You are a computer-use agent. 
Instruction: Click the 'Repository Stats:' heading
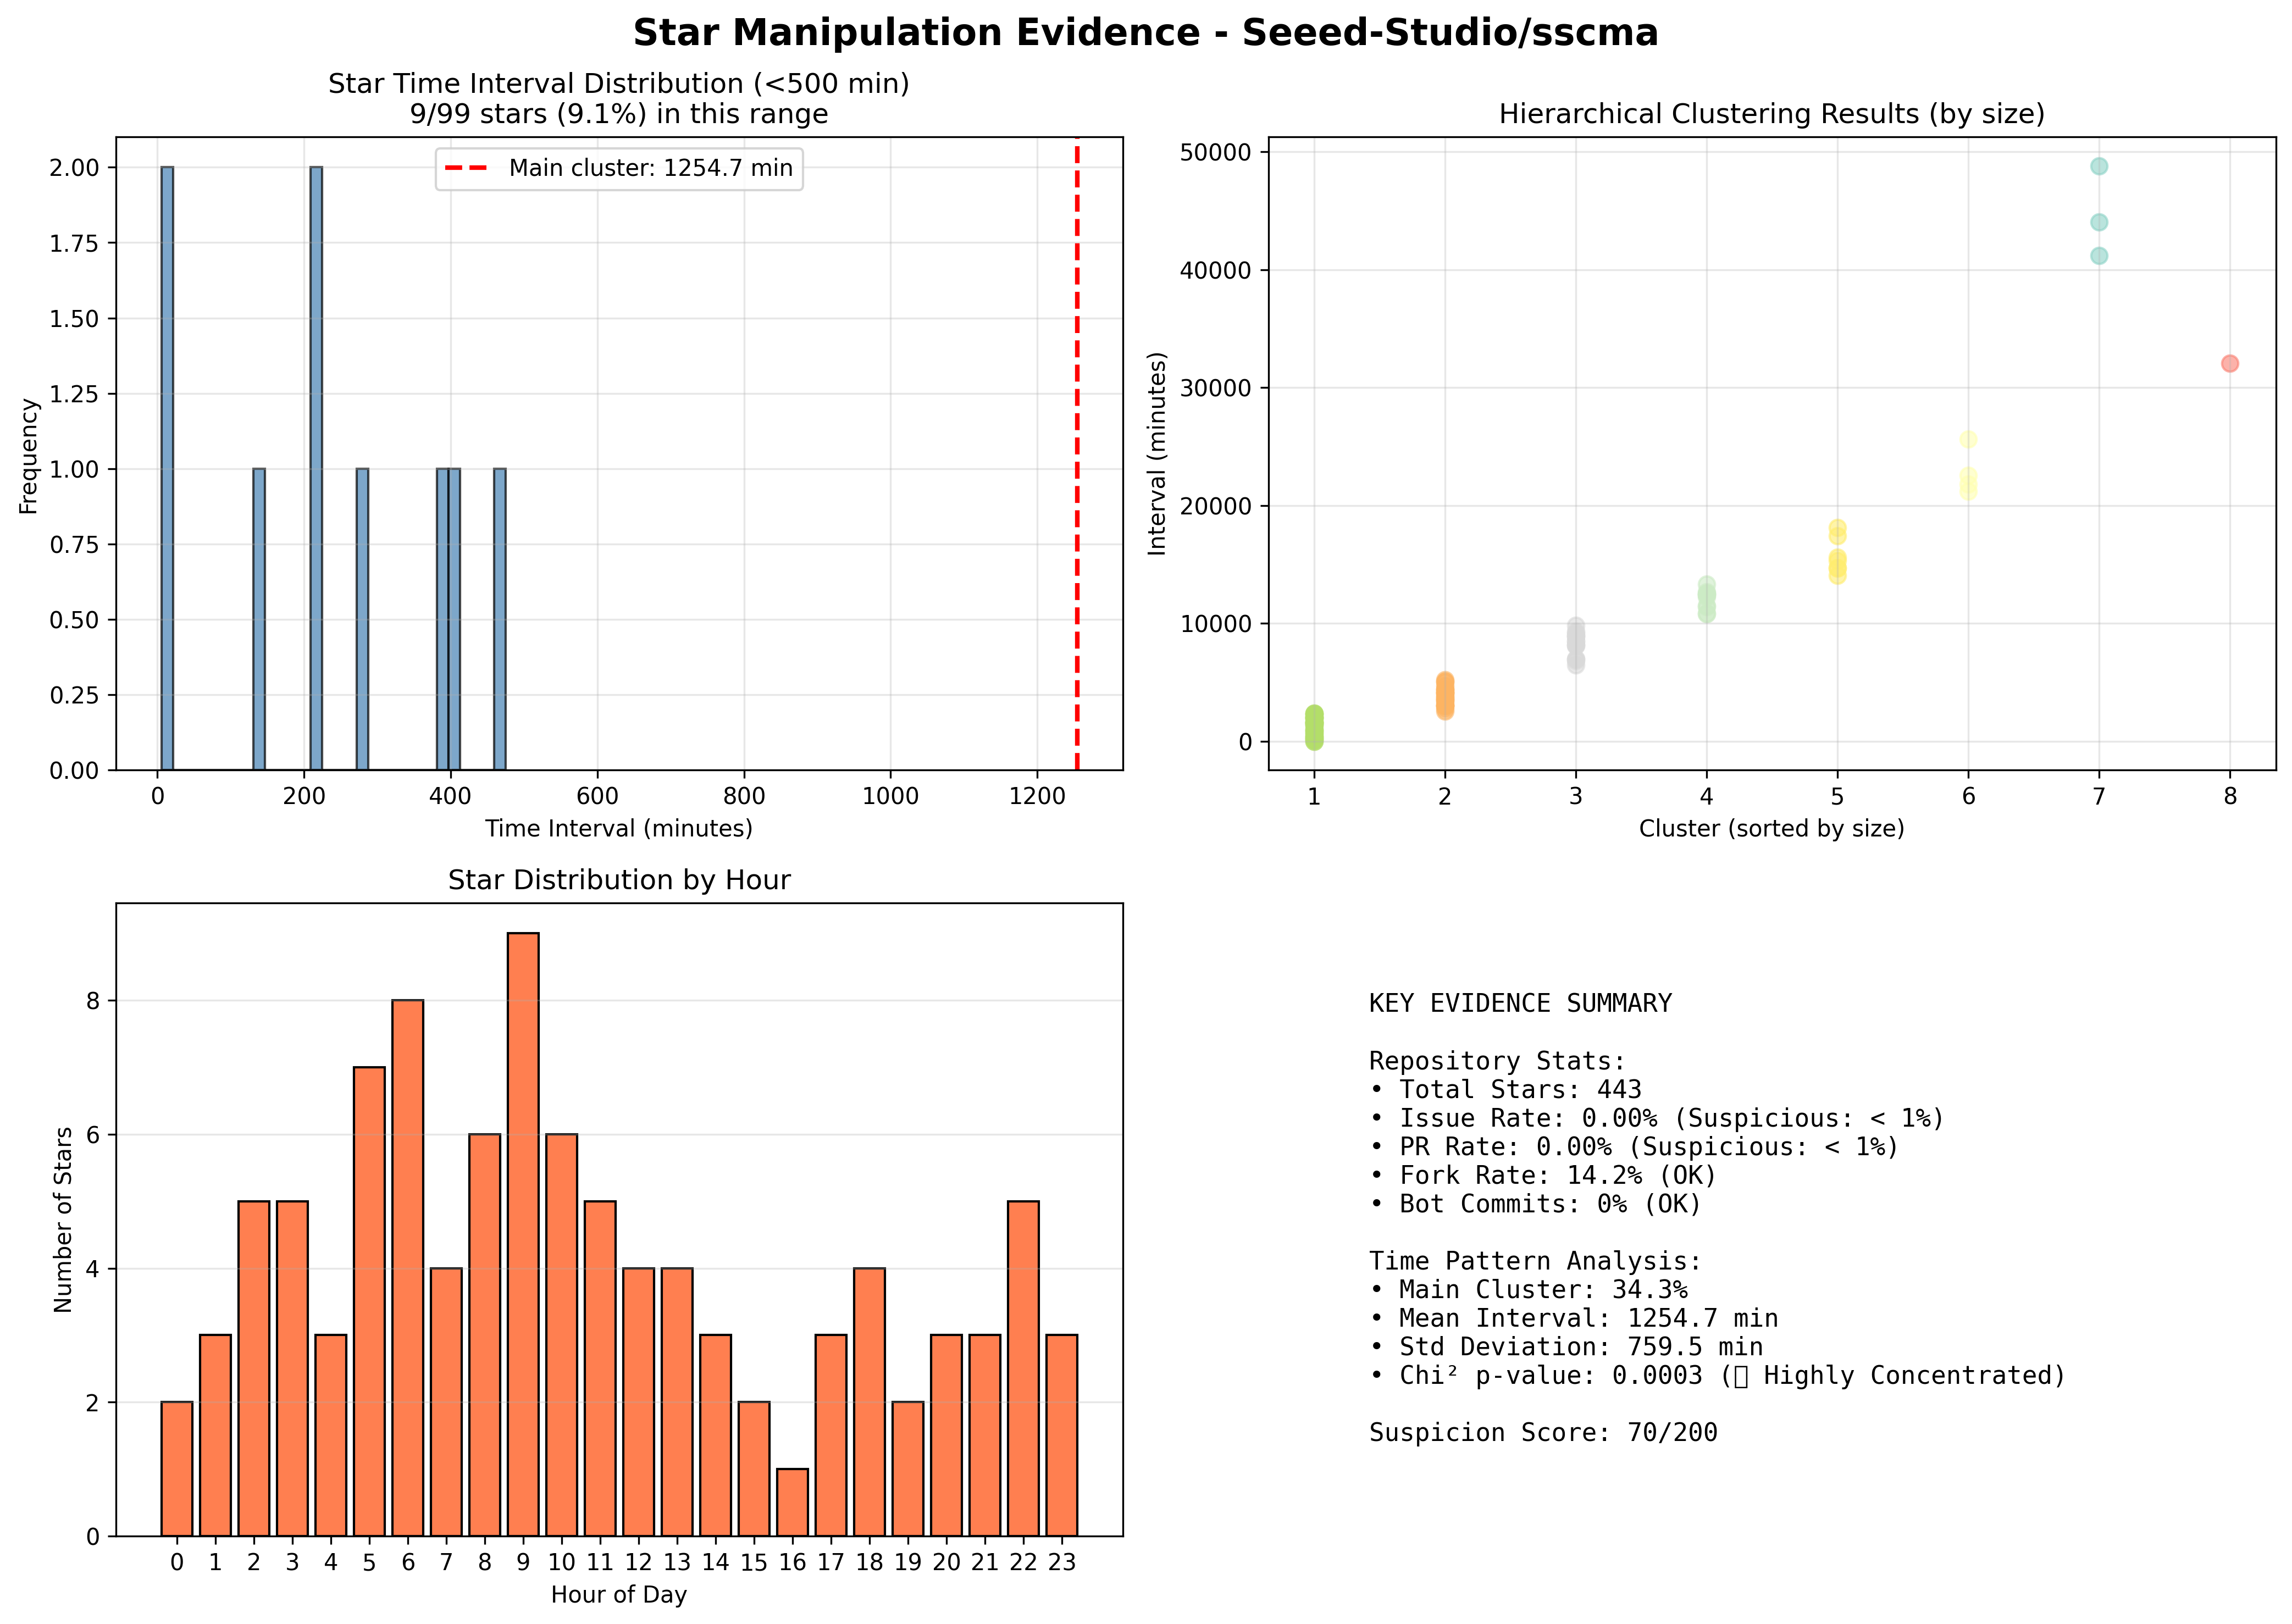pyautogui.click(x=1497, y=1061)
